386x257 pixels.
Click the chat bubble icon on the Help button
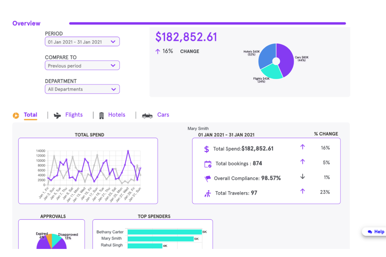pos(370,232)
